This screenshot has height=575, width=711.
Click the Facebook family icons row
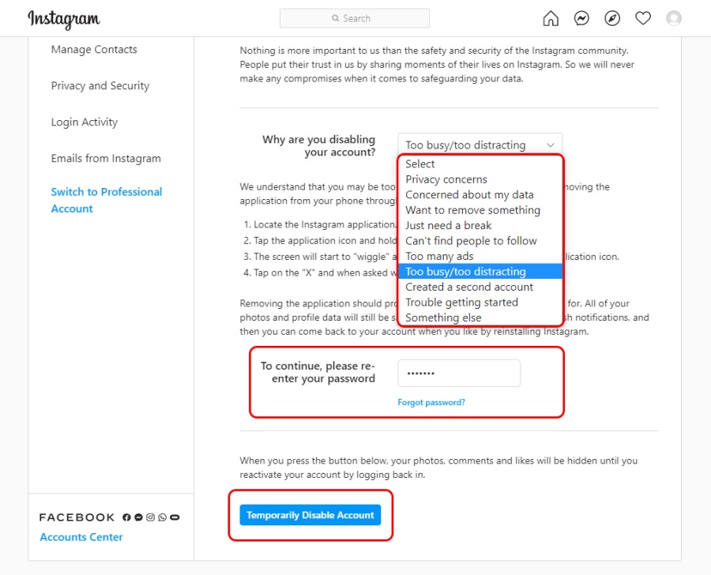coord(151,517)
